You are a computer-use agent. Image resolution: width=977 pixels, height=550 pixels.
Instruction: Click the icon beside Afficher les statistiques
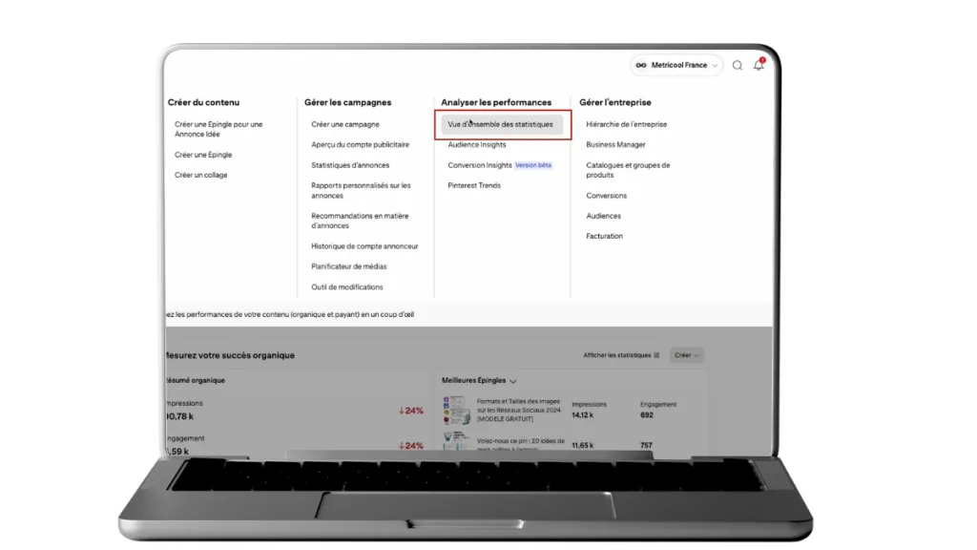pos(656,355)
